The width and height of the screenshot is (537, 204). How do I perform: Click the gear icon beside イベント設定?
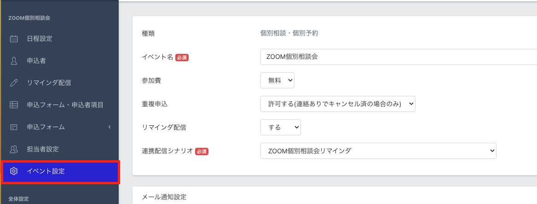point(14,171)
